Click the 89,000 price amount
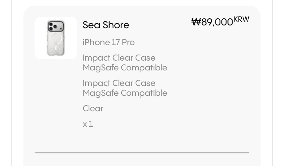This screenshot has height=166, width=284. pyautogui.click(x=217, y=22)
